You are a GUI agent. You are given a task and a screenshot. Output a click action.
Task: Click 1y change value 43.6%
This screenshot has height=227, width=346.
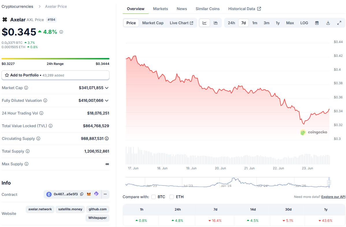pos(325,221)
